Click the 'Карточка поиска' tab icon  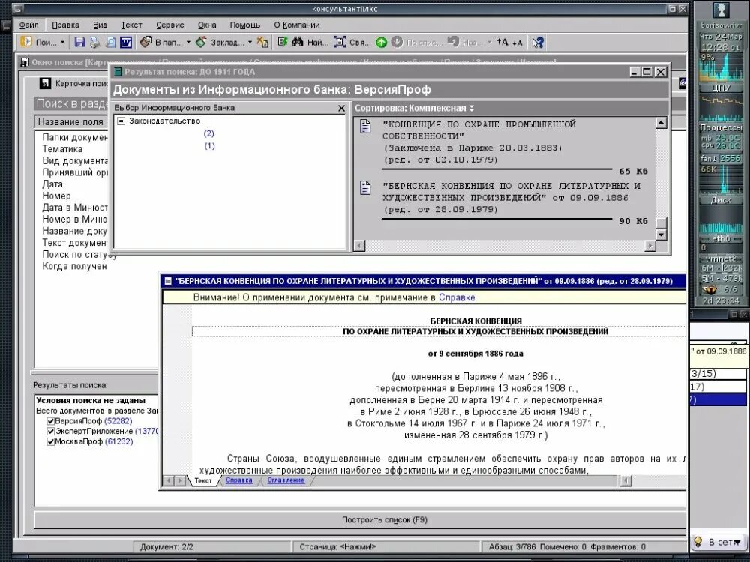(x=45, y=84)
